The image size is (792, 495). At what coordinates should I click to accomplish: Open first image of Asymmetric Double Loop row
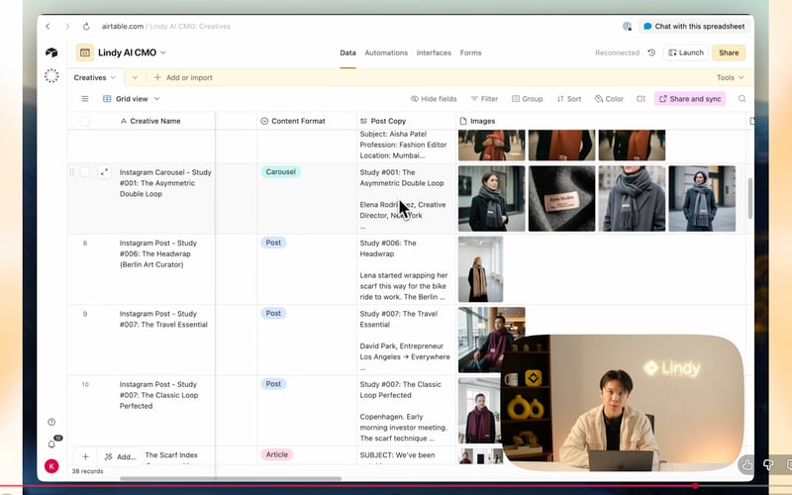click(491, 199)
